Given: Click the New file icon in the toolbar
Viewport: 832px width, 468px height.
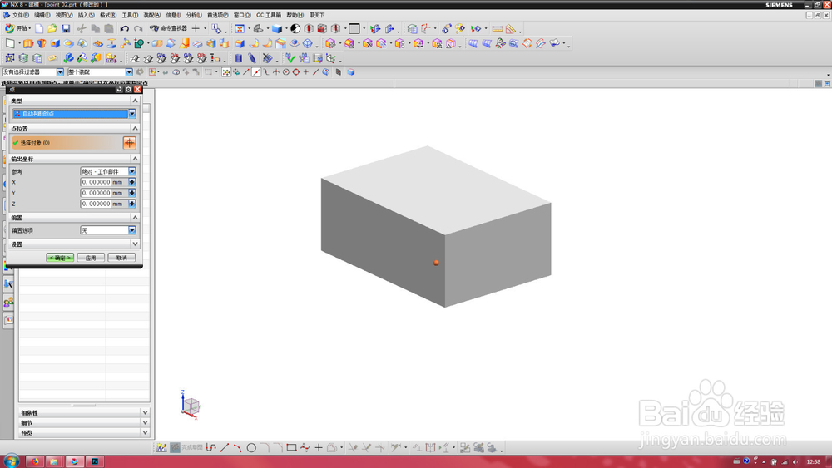Looking at the screenshot, I should [x=39, y=28].
